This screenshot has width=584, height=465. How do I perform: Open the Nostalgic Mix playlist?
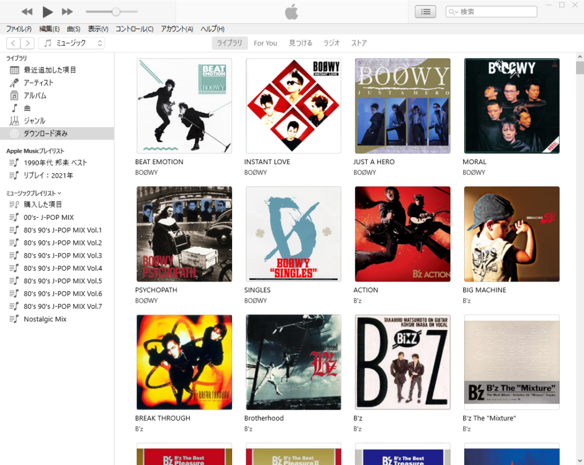pos(45,319)
